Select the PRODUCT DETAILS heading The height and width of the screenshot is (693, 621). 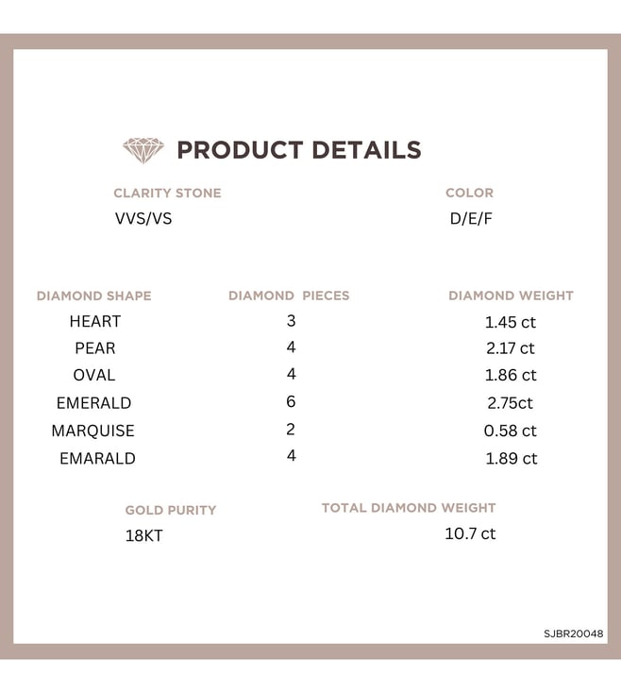point(299,150)
